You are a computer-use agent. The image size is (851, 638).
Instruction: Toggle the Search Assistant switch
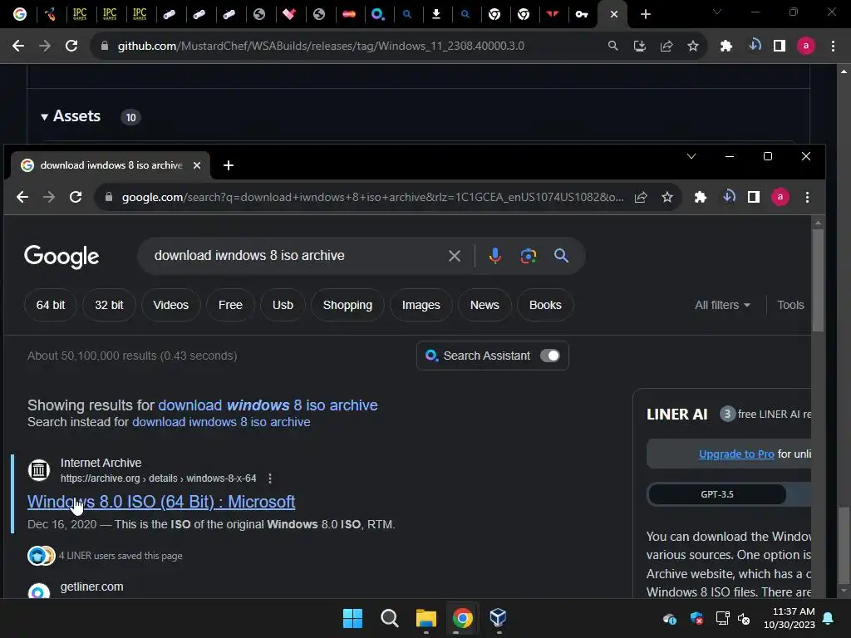[x=550, y=356]
